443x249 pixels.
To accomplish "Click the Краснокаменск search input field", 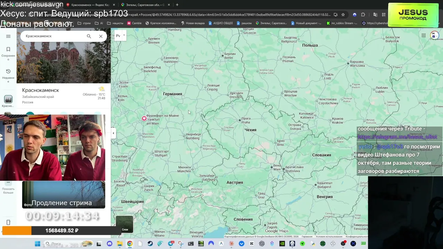I will (x=54, y=36).
